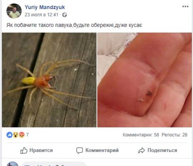Click the angry reaction emoji icon

(22, 135)
